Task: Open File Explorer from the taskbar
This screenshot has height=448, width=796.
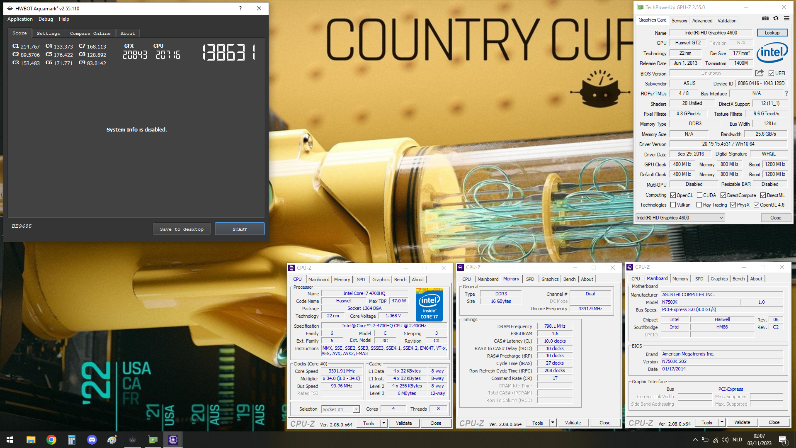Action: pos(31,440)
